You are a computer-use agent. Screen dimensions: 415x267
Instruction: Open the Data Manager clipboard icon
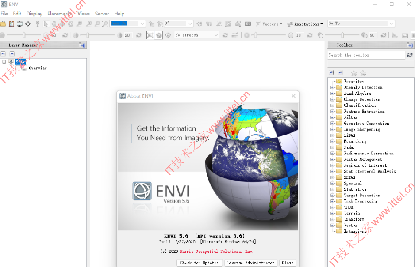coord(12,24)
